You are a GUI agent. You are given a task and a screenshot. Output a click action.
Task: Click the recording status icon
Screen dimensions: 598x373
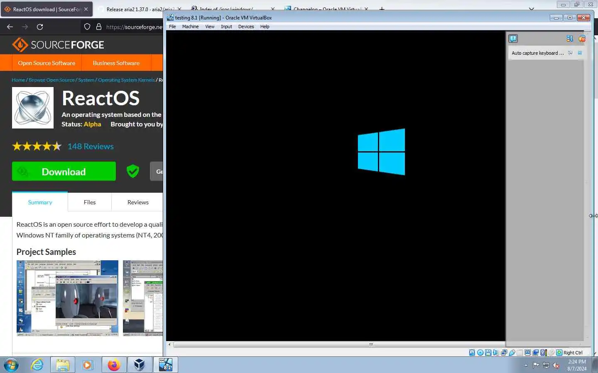(x=535, y=353)
